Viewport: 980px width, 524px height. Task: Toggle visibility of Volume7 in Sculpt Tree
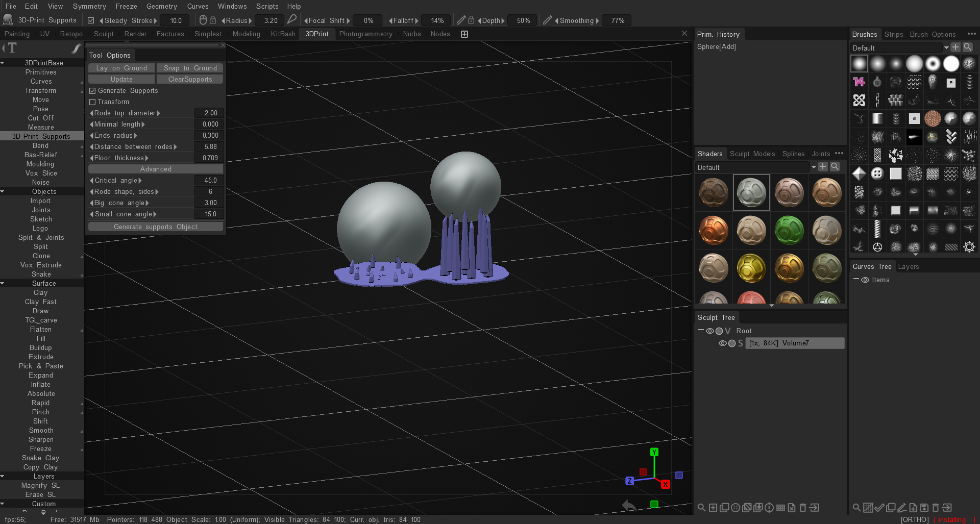point(722,343)
